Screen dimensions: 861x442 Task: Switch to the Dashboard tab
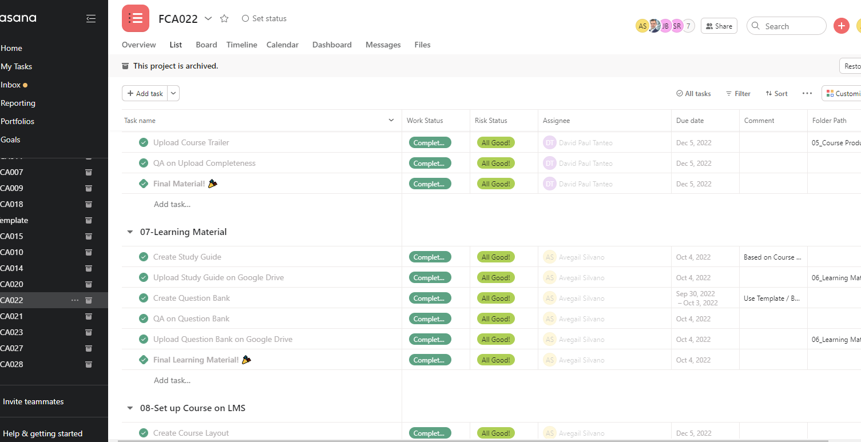tap(332, 45)
